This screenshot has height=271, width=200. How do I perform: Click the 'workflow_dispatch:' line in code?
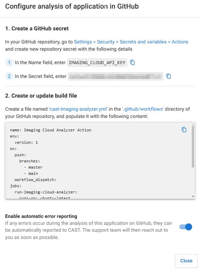pyautogui.click(x=35, y=180)
